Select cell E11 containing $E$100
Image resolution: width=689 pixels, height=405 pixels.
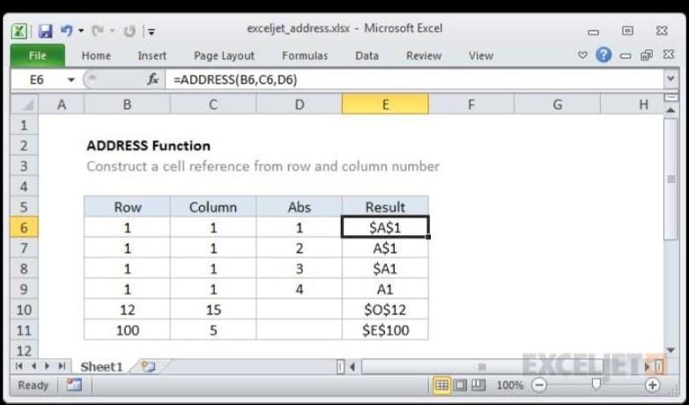point(384,330)
